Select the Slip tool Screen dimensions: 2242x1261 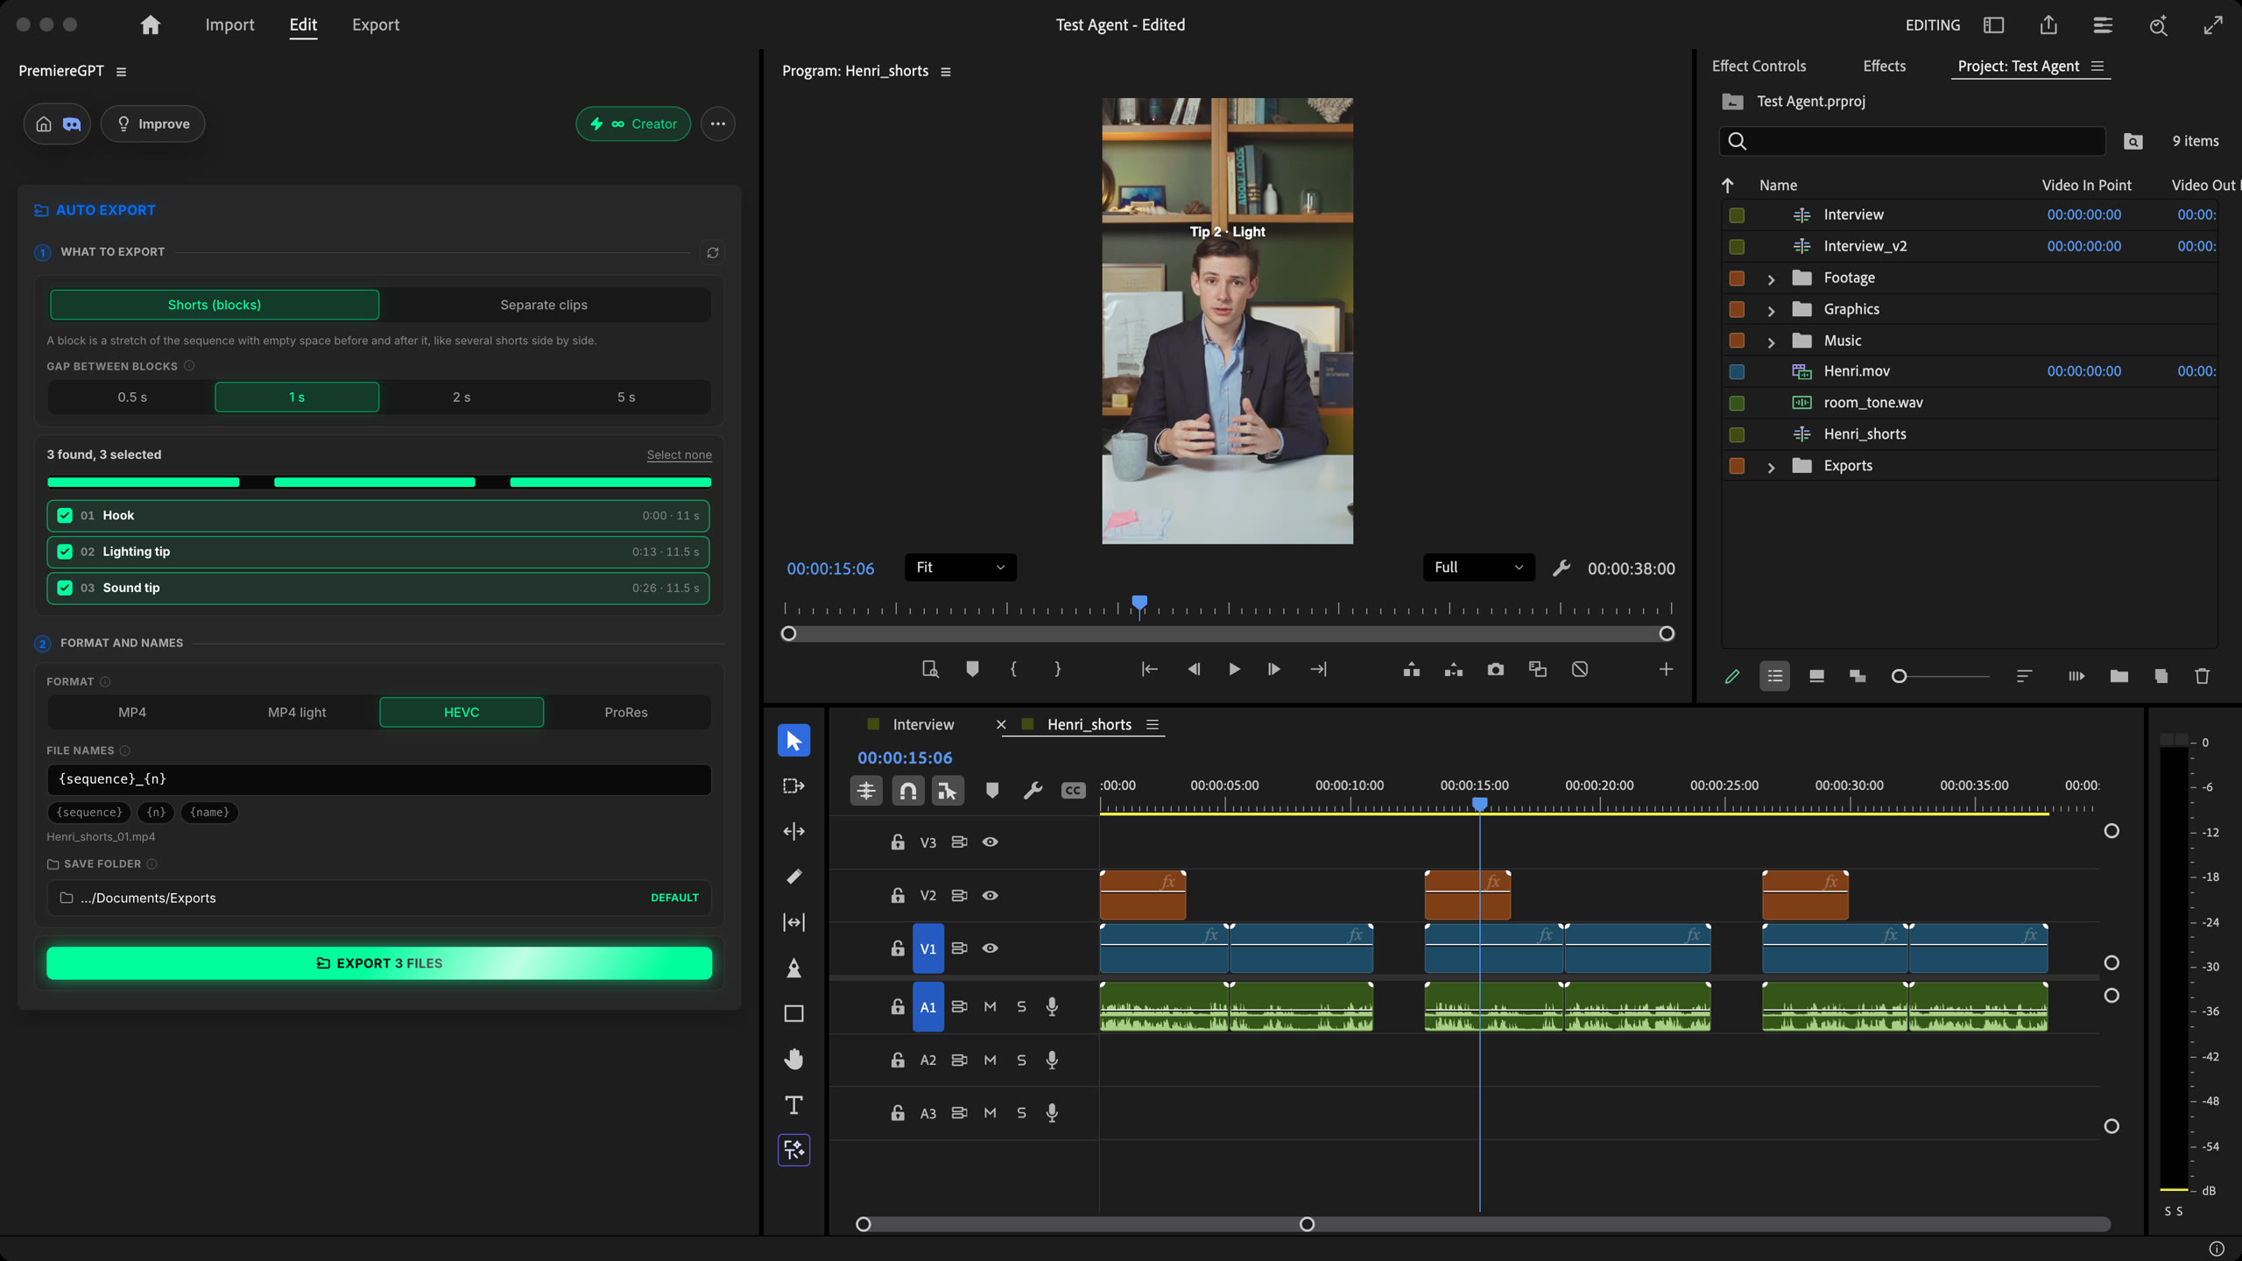tap(793, 922)
